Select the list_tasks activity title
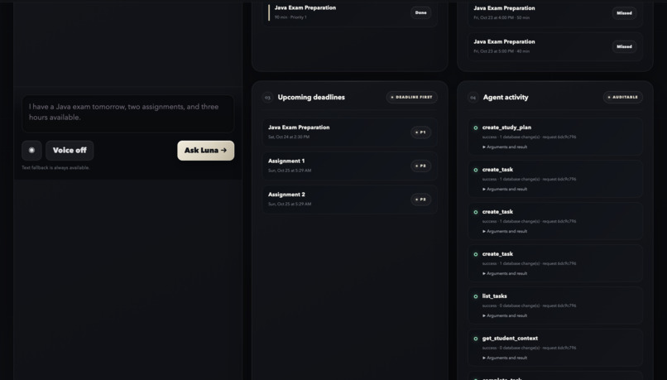The height and width of the screenshot is (380, 667). coord(494,296)
